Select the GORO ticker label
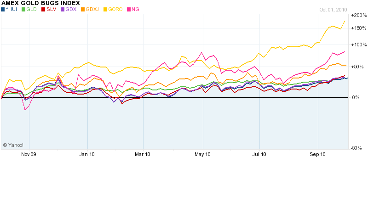Screen dimensions: 368x218 click(115, 9)
